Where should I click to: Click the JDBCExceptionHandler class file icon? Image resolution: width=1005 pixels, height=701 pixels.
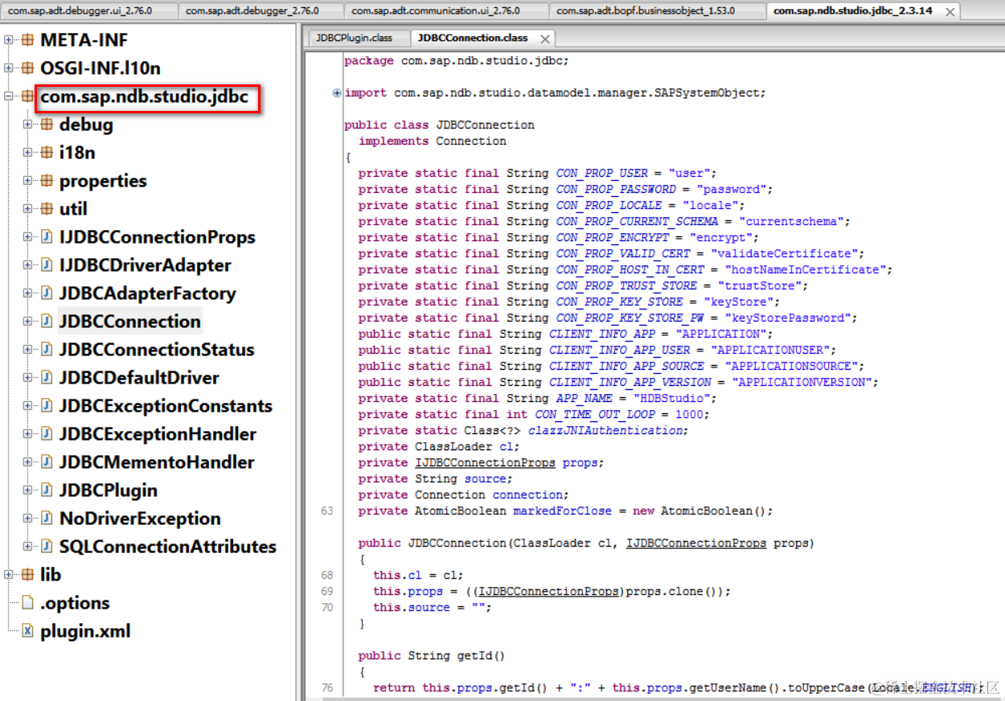tap(47, 434)
